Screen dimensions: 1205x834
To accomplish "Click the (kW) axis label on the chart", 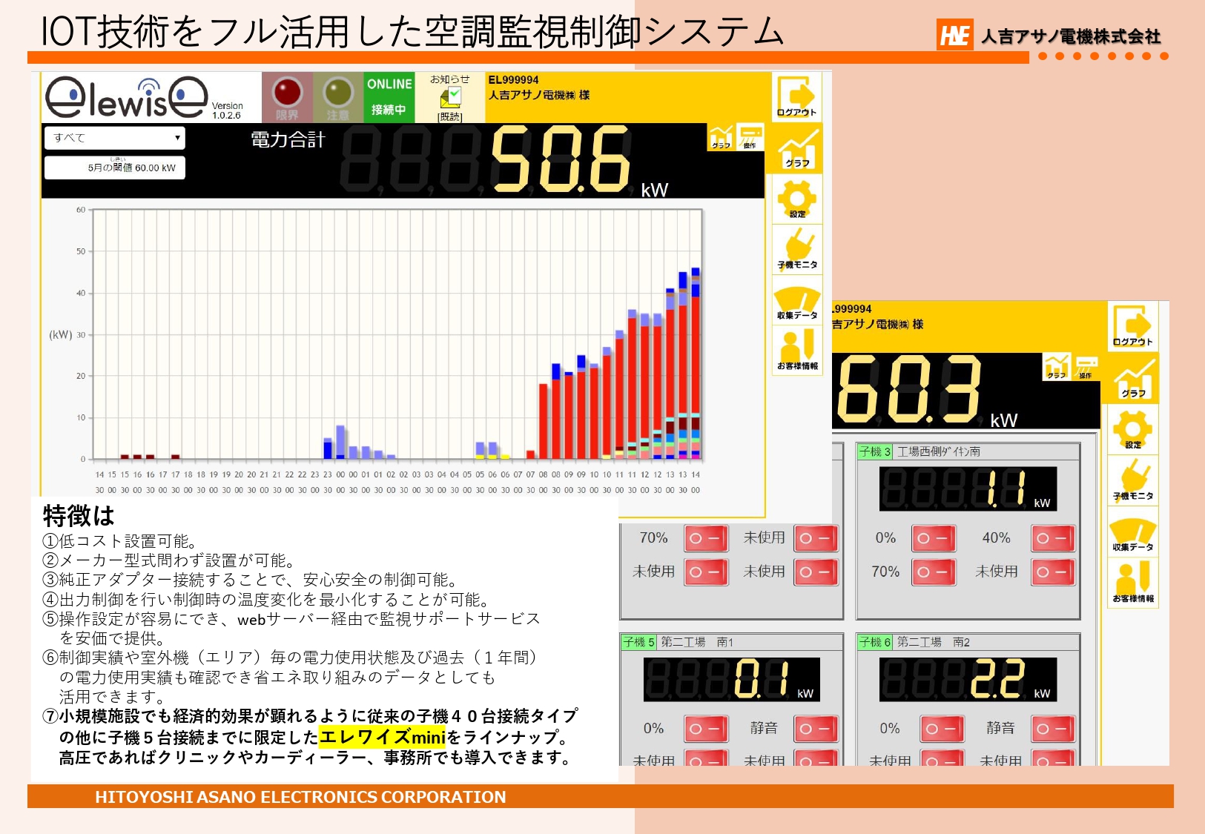I will point(60,335).
